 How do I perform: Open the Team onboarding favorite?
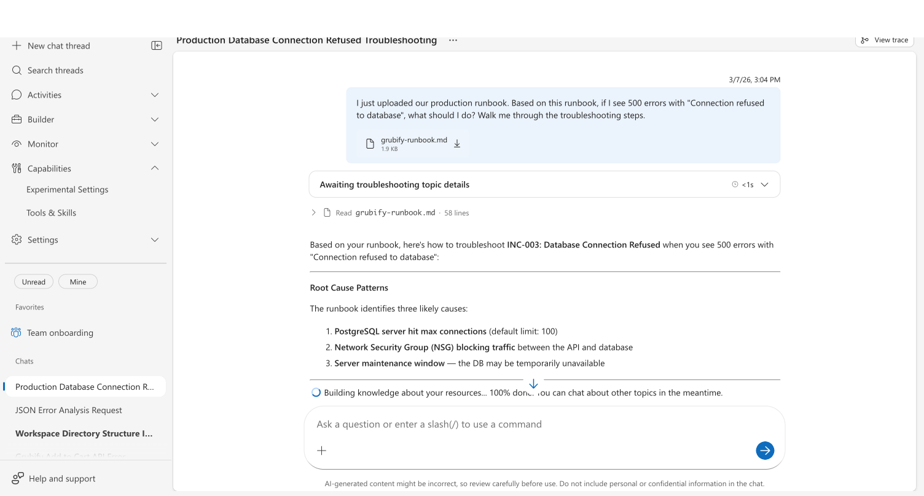60,333
